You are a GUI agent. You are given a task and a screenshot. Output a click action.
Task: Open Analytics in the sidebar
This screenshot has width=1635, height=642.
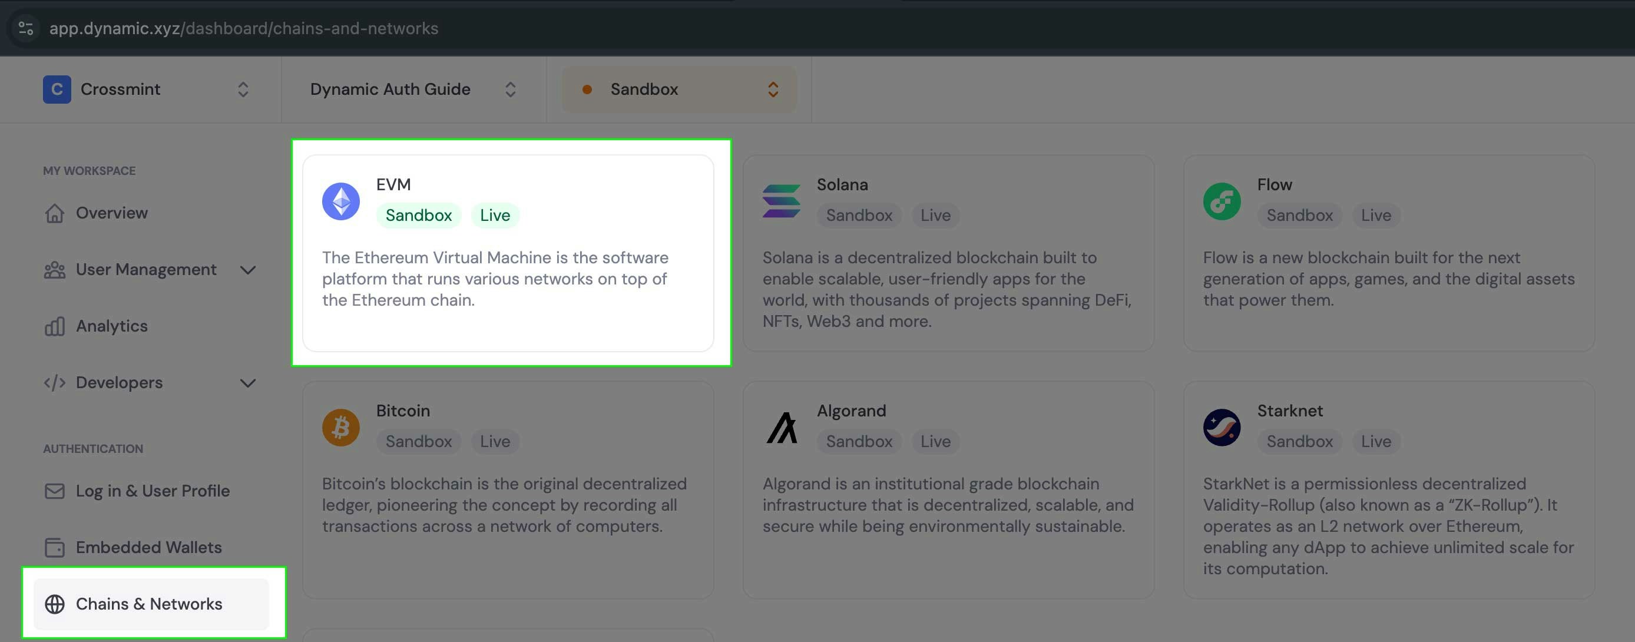112,326
